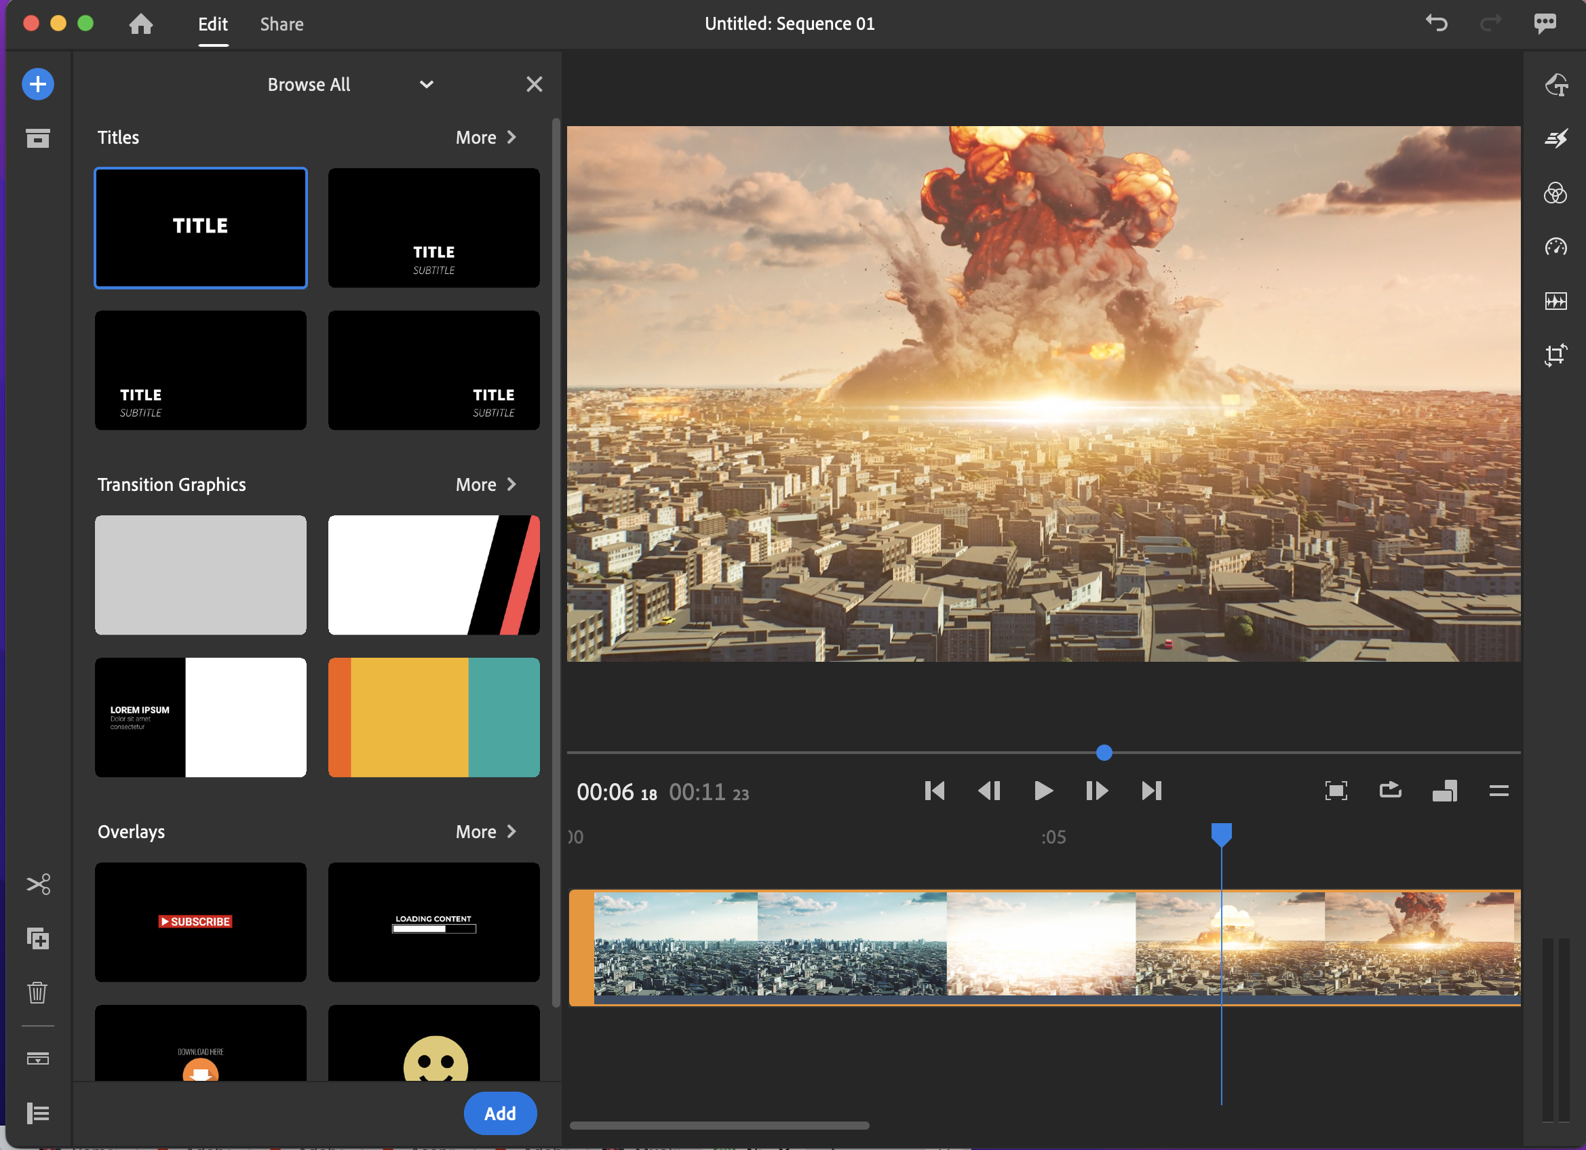Click the blue plus add media icon

[38, 85]
